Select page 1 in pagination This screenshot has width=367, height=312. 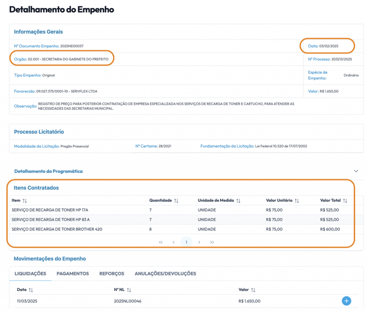[x=186, y=242]
